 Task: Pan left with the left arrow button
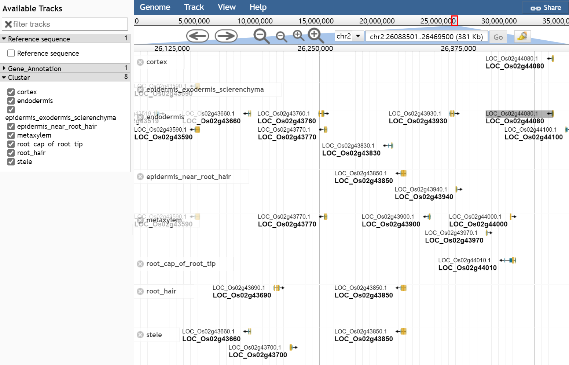coord(198,36)
